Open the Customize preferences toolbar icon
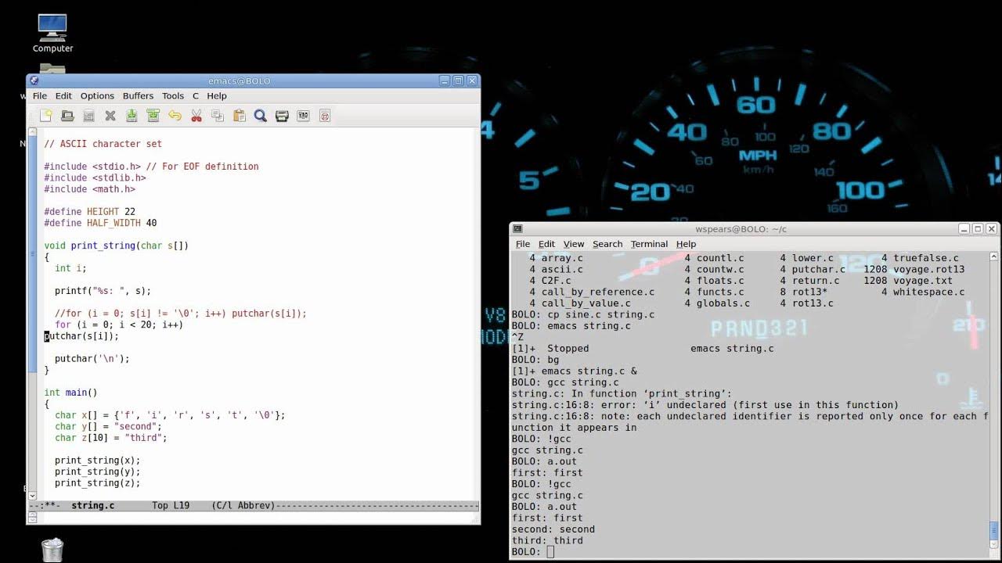Image resolution: width=1002 pixels, height=563 pixels. coord(304,116)
